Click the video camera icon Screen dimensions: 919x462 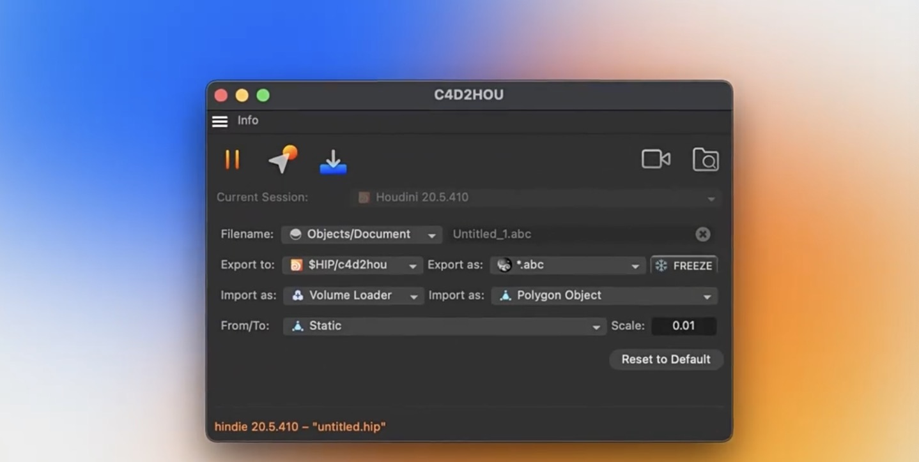(656, 160)
